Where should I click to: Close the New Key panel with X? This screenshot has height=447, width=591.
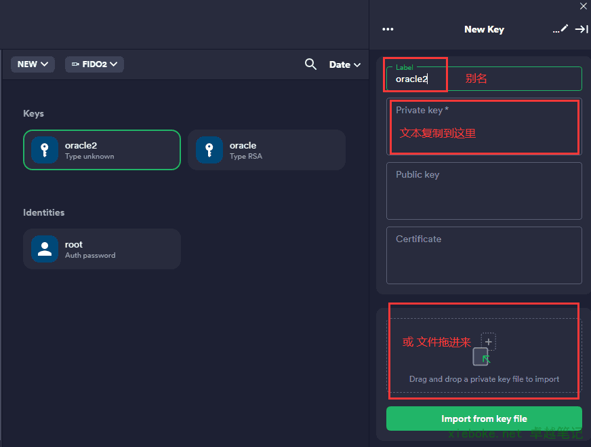coord(583,6)
